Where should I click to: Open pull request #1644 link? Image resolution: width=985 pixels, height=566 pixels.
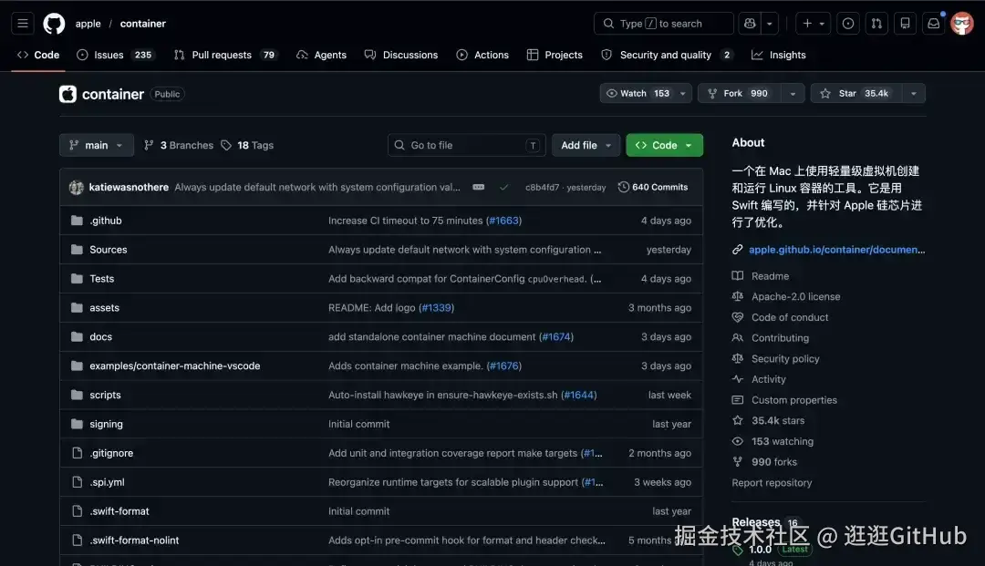(x=579, y=395)
